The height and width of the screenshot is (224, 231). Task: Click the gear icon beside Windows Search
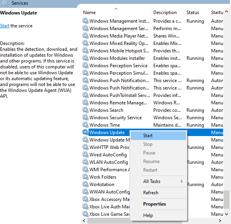[x=85, y=110]
